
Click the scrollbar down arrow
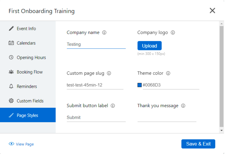pyautogui.click(x=222, y=130)
